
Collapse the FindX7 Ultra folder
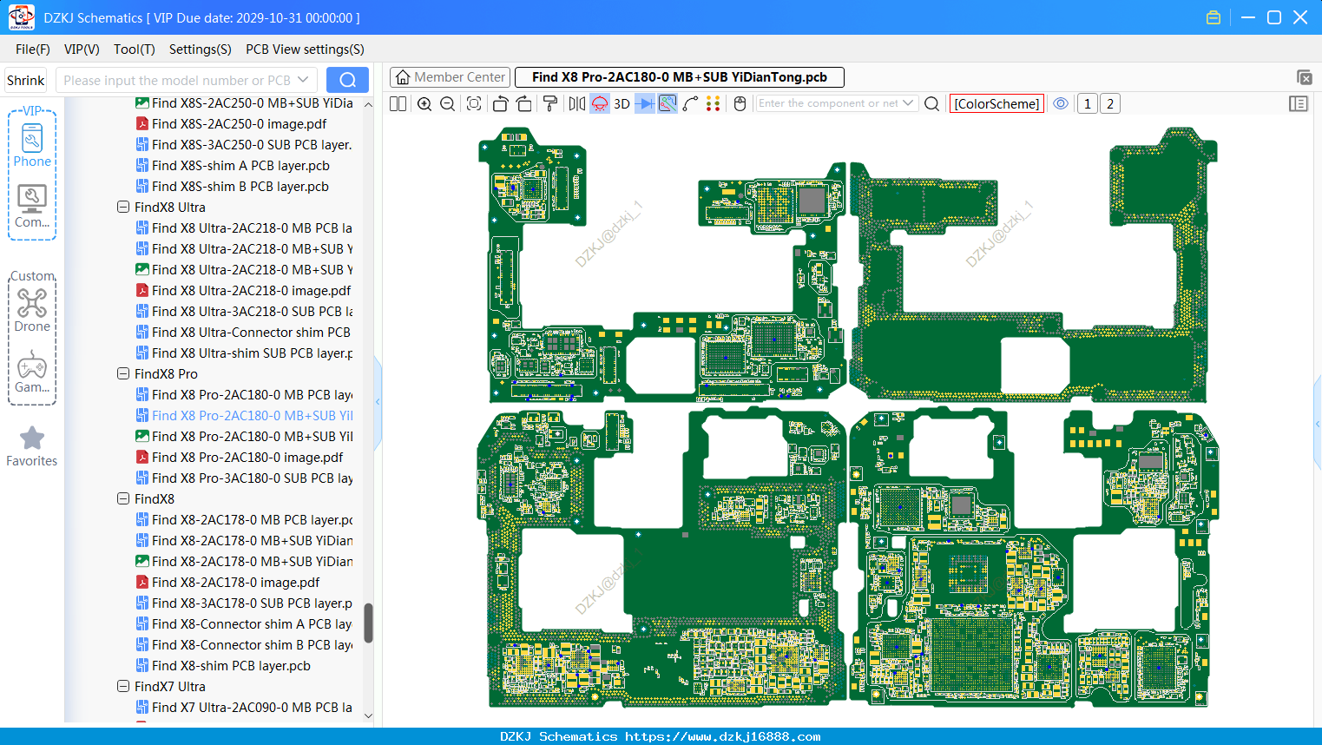123,687
